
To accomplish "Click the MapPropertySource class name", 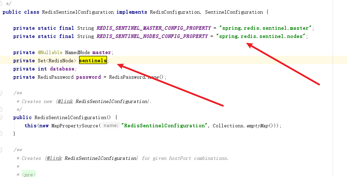I will [x=75, y=126].
